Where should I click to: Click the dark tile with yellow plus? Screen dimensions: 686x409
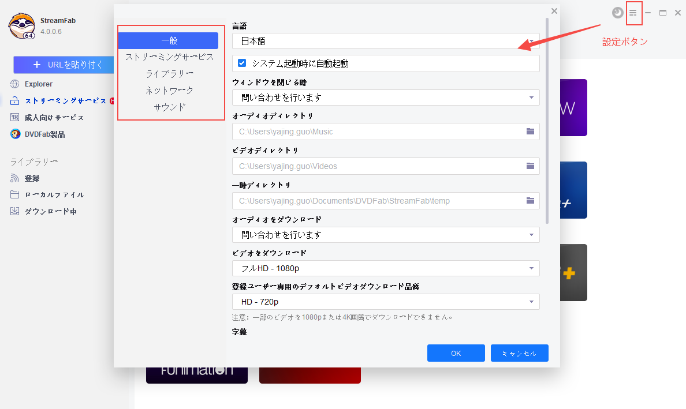(x=573, y=272)
